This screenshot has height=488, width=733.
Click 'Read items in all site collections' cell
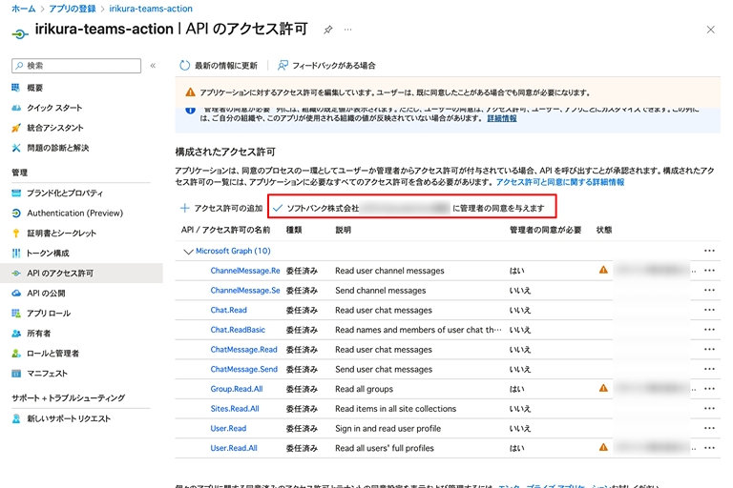pos(395,409)
